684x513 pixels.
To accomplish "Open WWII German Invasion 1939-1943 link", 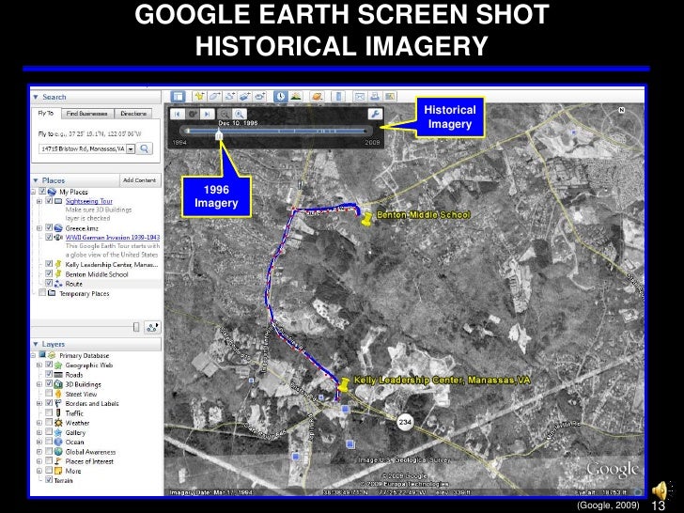I will pos(113,238).
